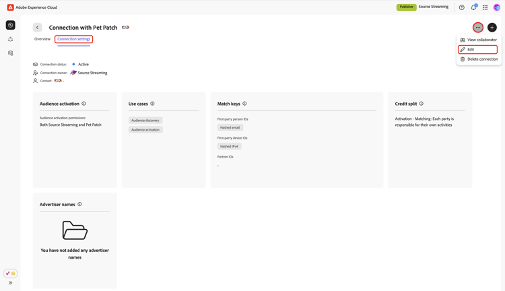Show the Audience activation info tooltip icon
The image size is (505, 291).
[83, 104]
